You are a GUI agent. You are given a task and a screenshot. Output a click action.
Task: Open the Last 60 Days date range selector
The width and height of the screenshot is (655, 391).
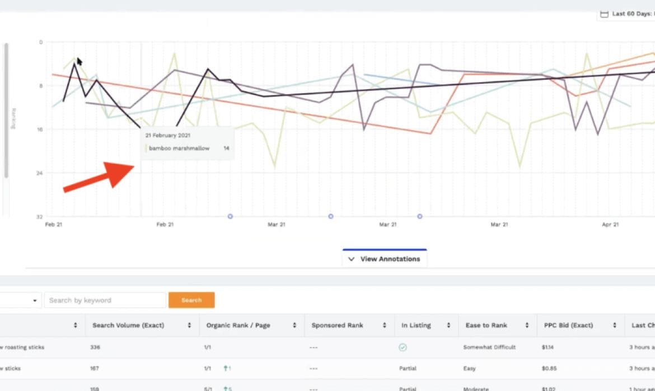[626, 14]
